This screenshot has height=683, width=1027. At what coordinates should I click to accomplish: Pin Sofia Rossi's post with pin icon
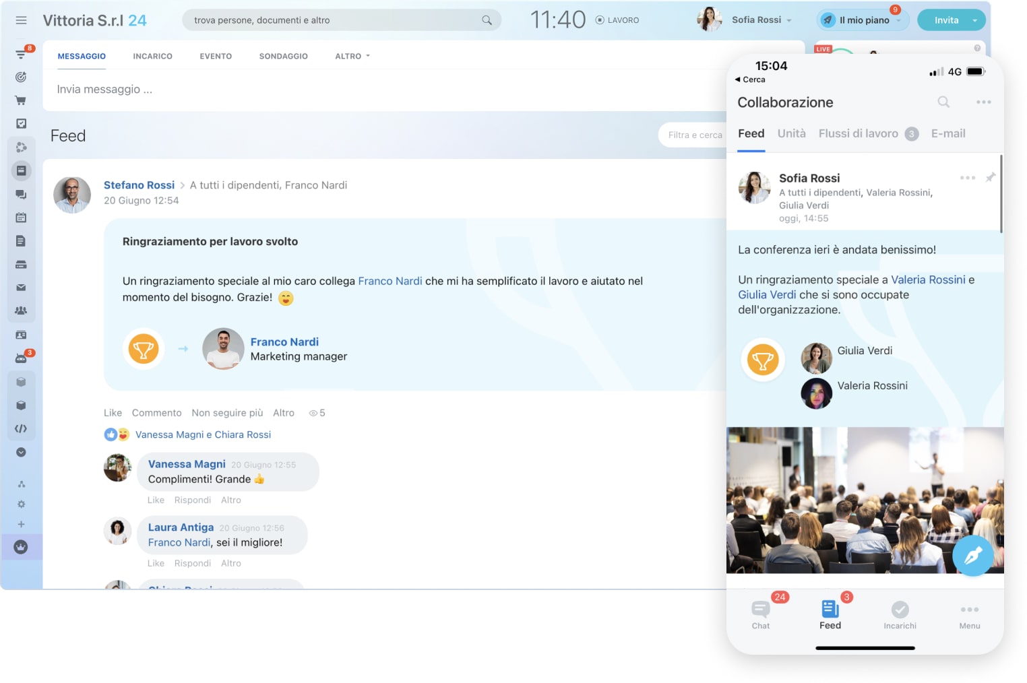click(x=990, y=178)
